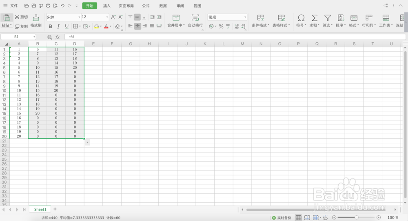Open the font size dropdown showing 12
The height and width of the screenshot is (221, 408).
pyautogui.click(x=107, y=17)
